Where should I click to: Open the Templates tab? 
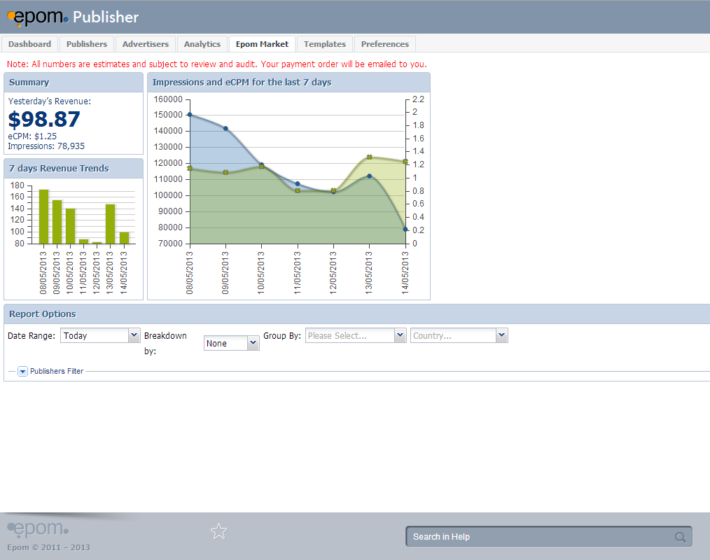(325, 44)
